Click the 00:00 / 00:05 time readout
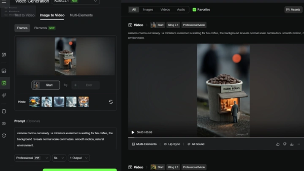 click(x=144, y=133)
